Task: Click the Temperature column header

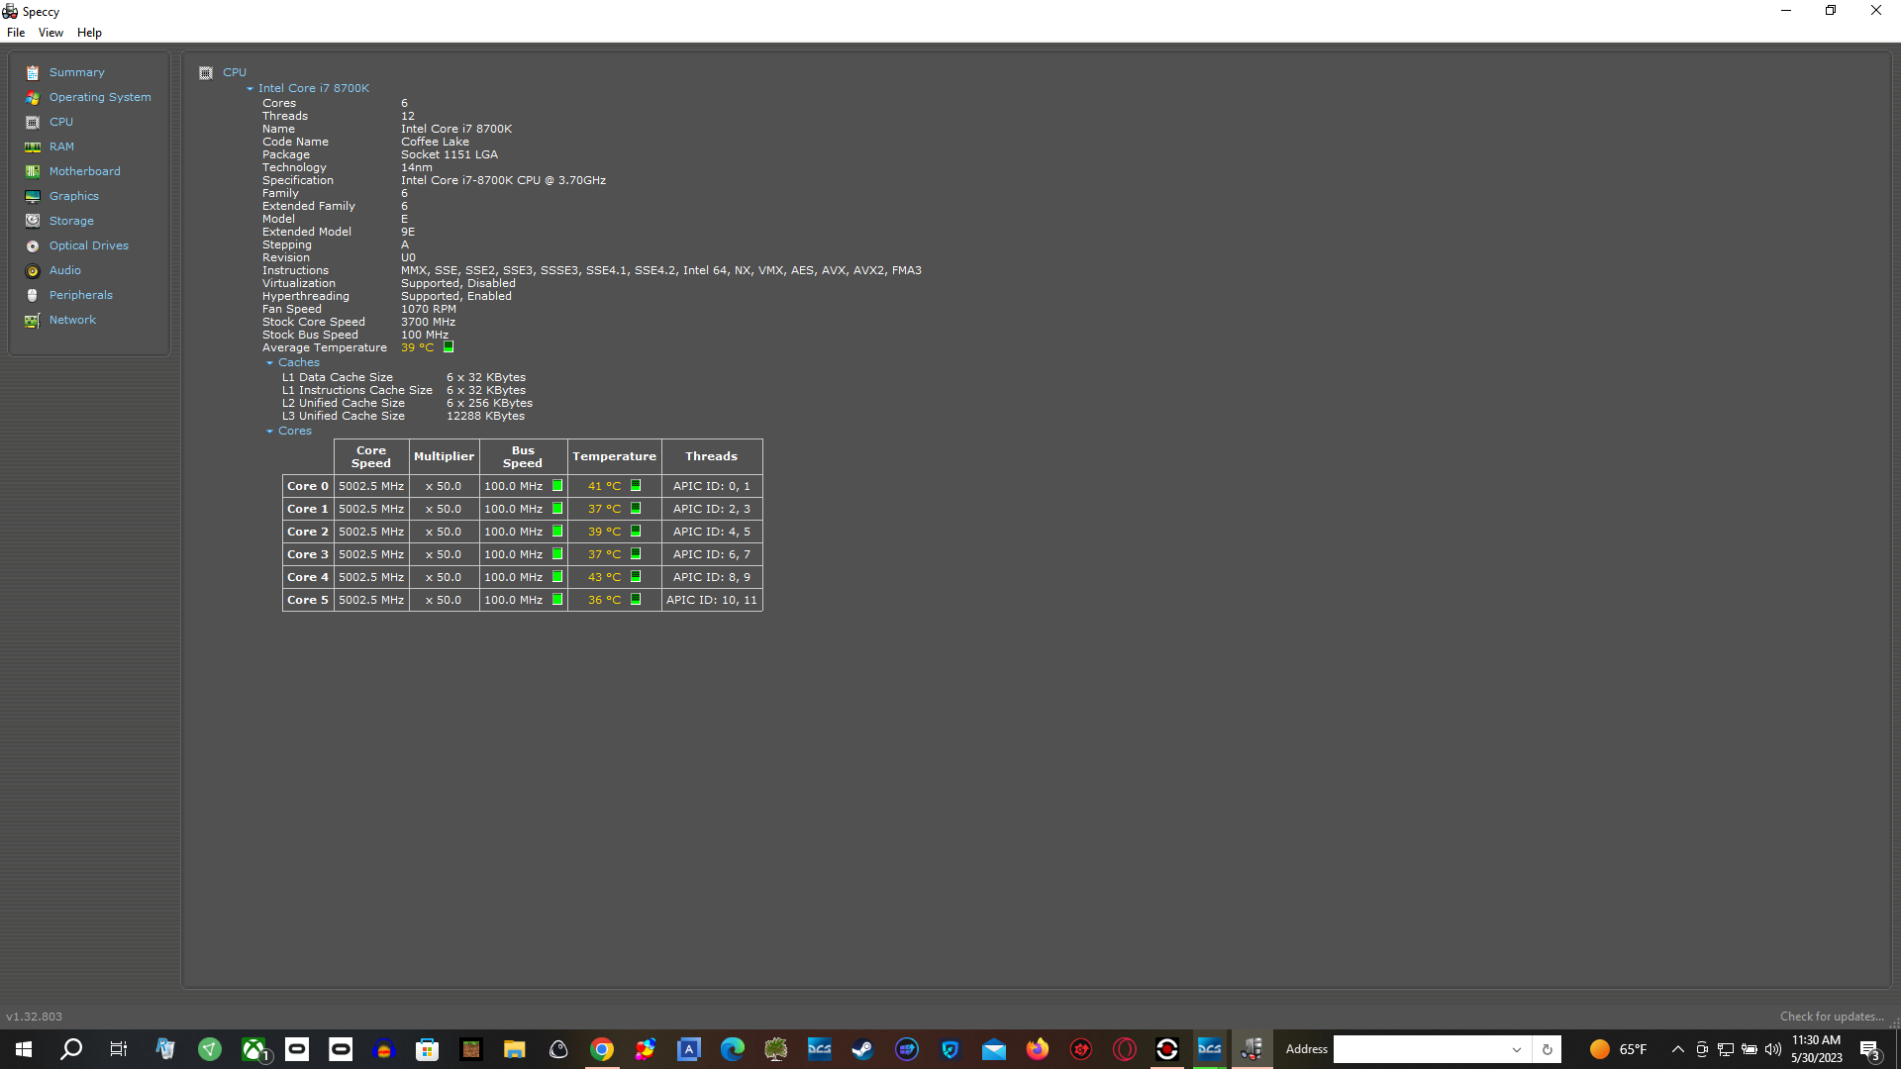Action: pos(614,456)
